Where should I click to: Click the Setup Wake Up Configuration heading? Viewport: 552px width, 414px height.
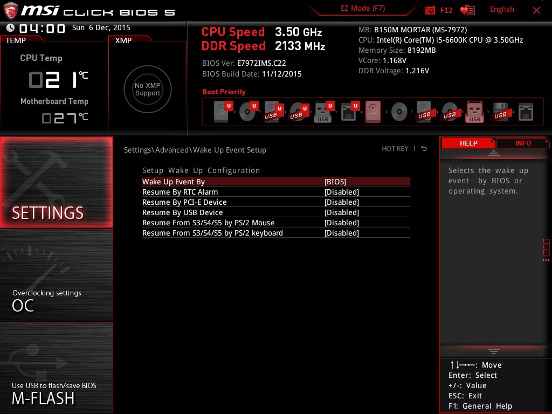(x=201, y=170)
